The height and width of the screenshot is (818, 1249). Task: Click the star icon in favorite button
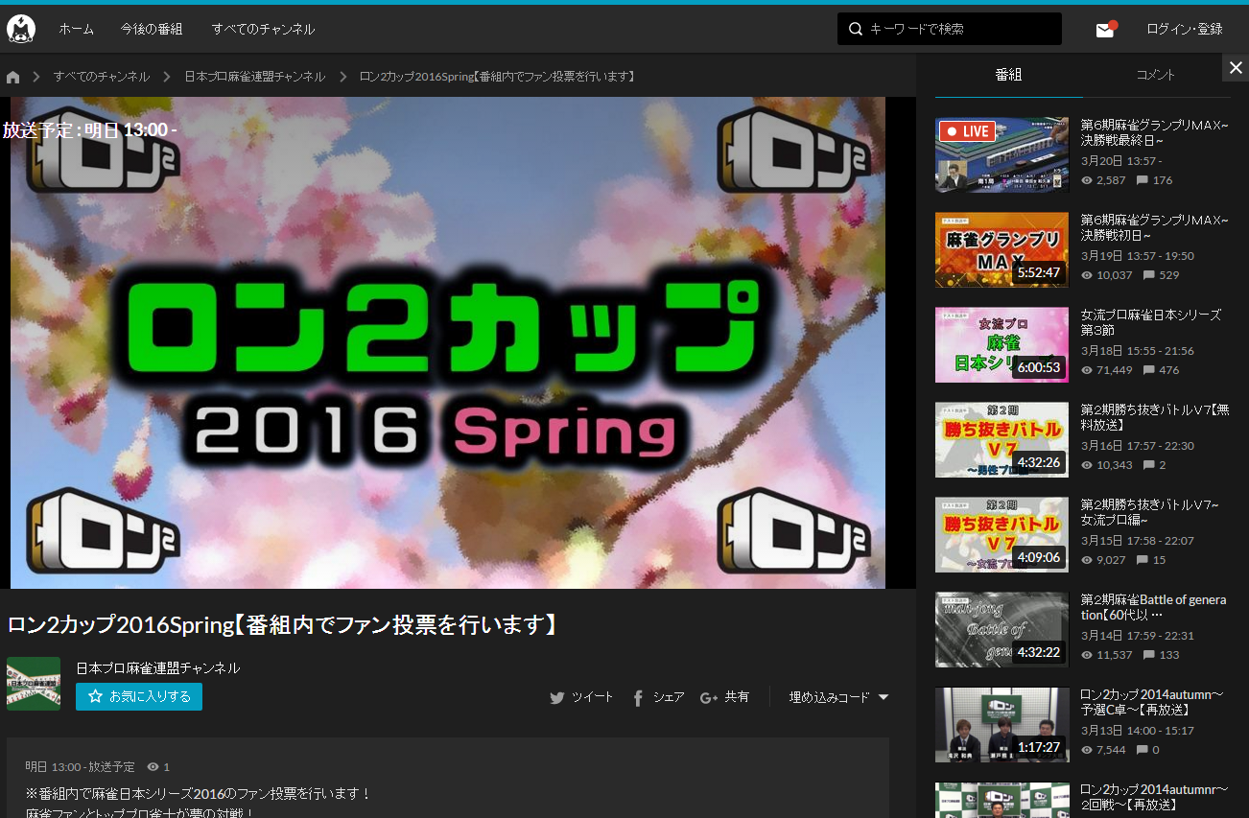tap(95, 696)
